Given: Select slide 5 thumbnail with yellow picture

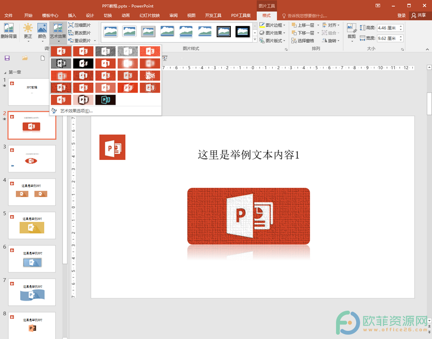Looking at the screenshot, I should pyautogui.click(x=32, y=226).
